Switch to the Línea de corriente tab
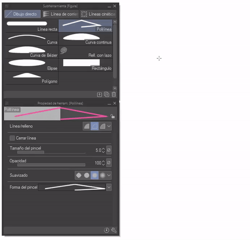The width and height of the screenshot is (250, 240). pyautogui.click(x=60, y=14)
